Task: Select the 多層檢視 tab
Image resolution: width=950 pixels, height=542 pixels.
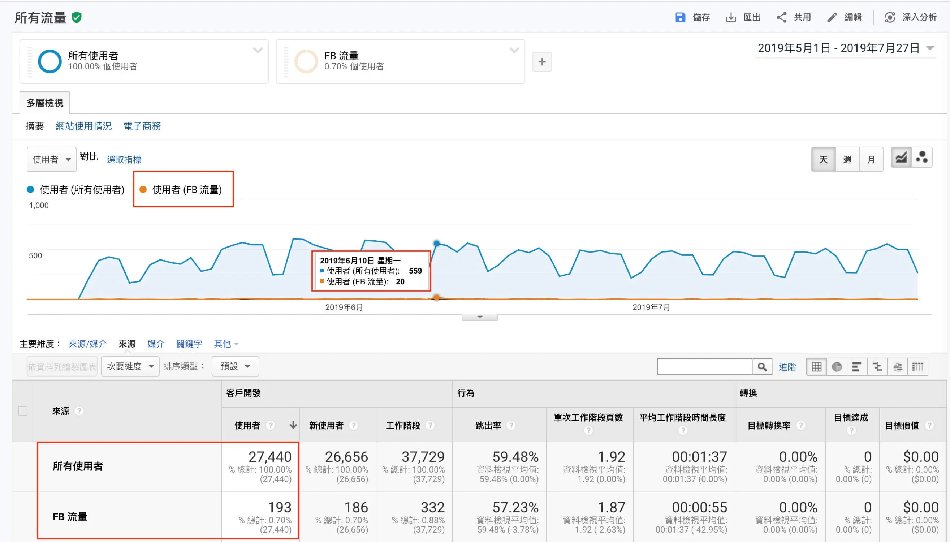Action: tap(45, 103)
